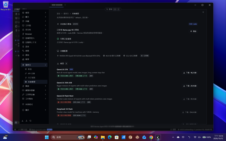Switch to the NEW SESSION tab
The height and width of the screenshot is (141, 226).
(57, 5)
